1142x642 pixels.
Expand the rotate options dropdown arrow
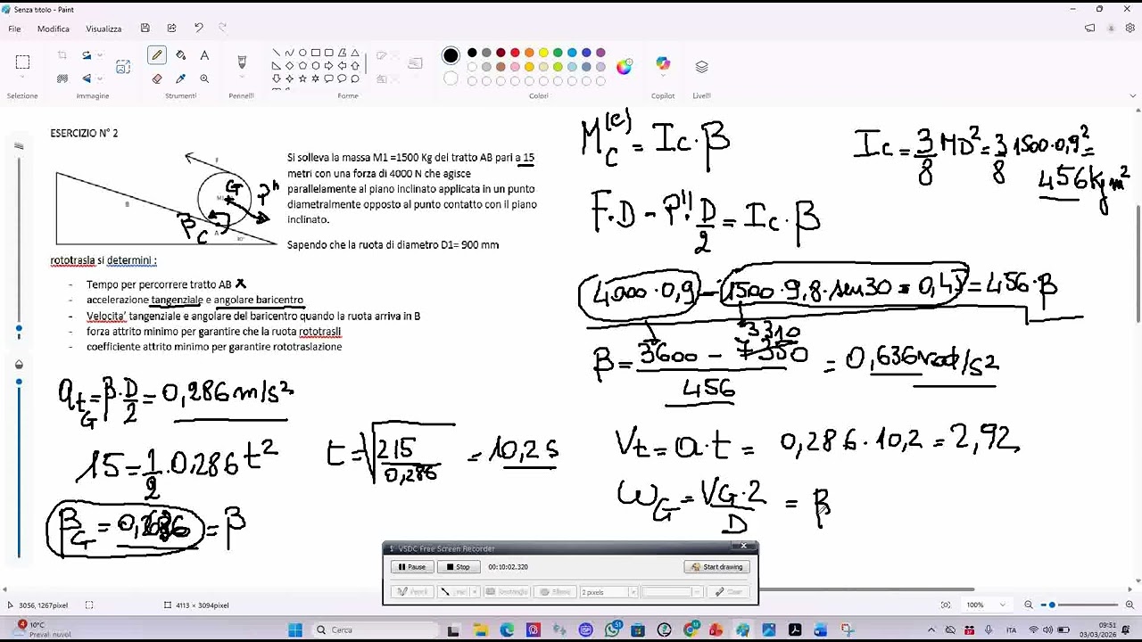click(98, 55)
